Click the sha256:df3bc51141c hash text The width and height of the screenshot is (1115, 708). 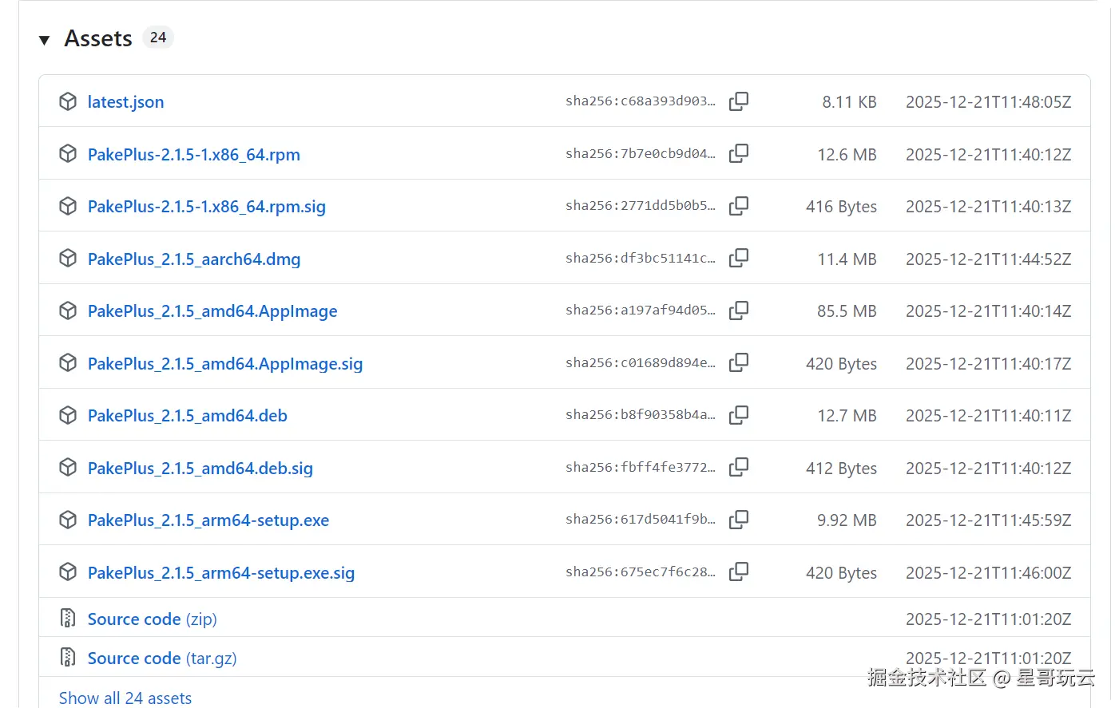(641, 259)
